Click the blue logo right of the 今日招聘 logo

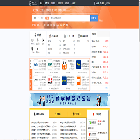click(x=79, y=65)
